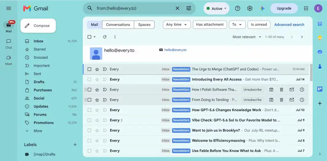327x161 pixels.
Task: Click the Compose button
Action: point(38,26)
